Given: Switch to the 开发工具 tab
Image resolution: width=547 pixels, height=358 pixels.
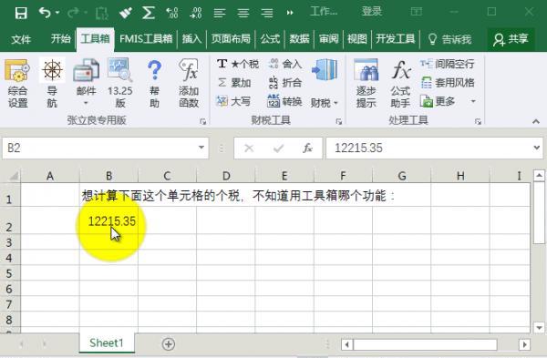Looking at the screenshot, I should 396,38.
